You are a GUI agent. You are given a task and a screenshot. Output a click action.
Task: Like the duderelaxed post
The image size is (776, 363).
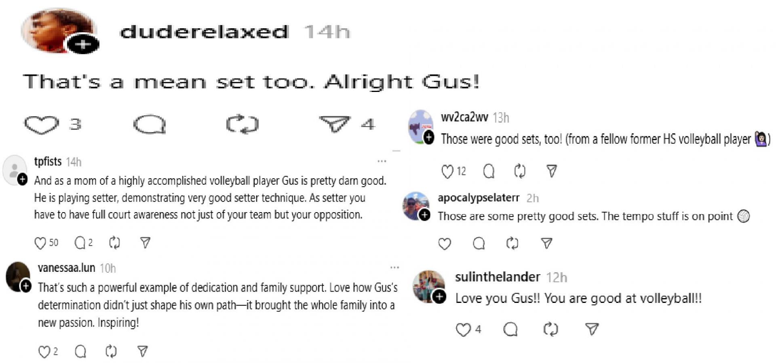coord(41,125)
